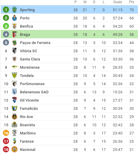Click the green position 1 badge
The image size is (140, 155).
[x=6, y=10]
